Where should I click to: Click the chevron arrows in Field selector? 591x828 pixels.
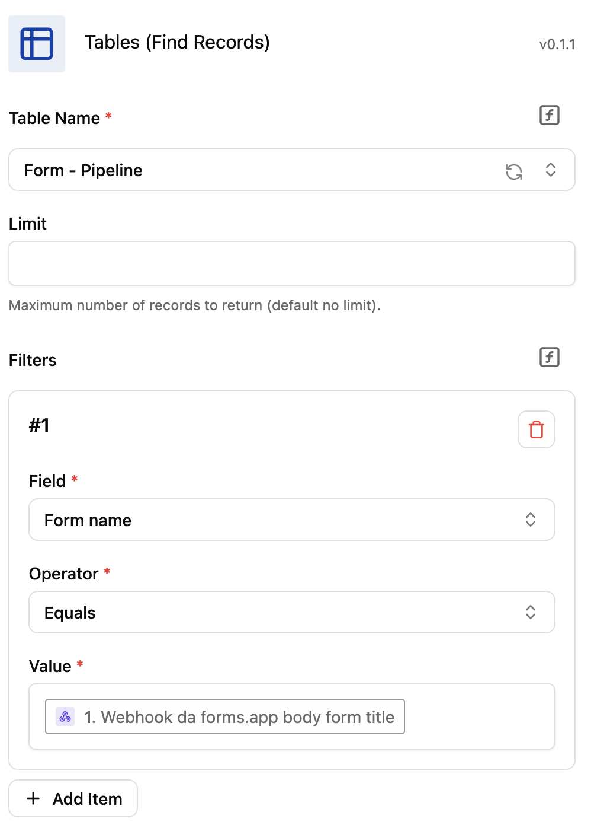[x=531, y=520]
